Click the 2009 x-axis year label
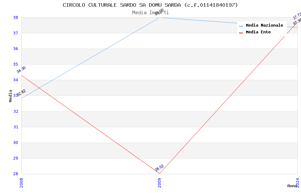This screenshot has height=195, width=301. coord(159,183)
